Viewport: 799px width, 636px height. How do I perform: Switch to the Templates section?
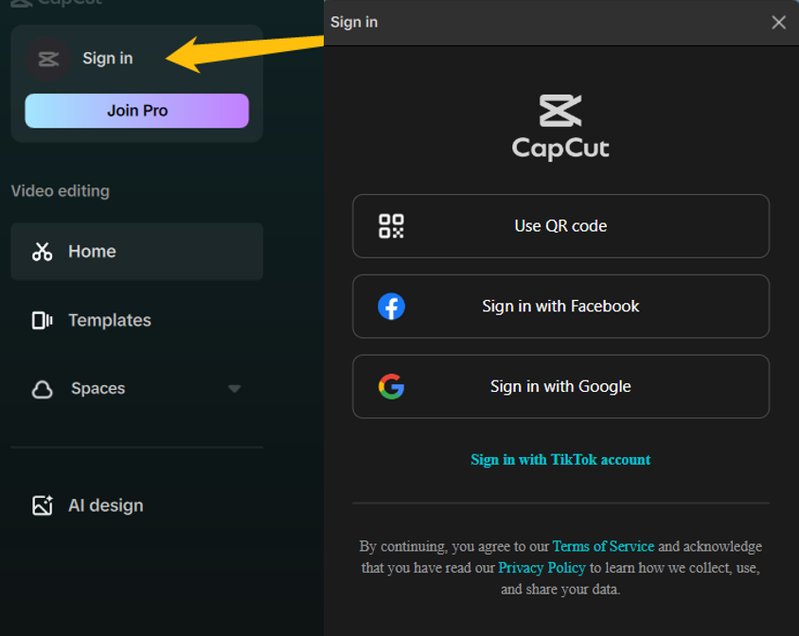pos(109,320)
